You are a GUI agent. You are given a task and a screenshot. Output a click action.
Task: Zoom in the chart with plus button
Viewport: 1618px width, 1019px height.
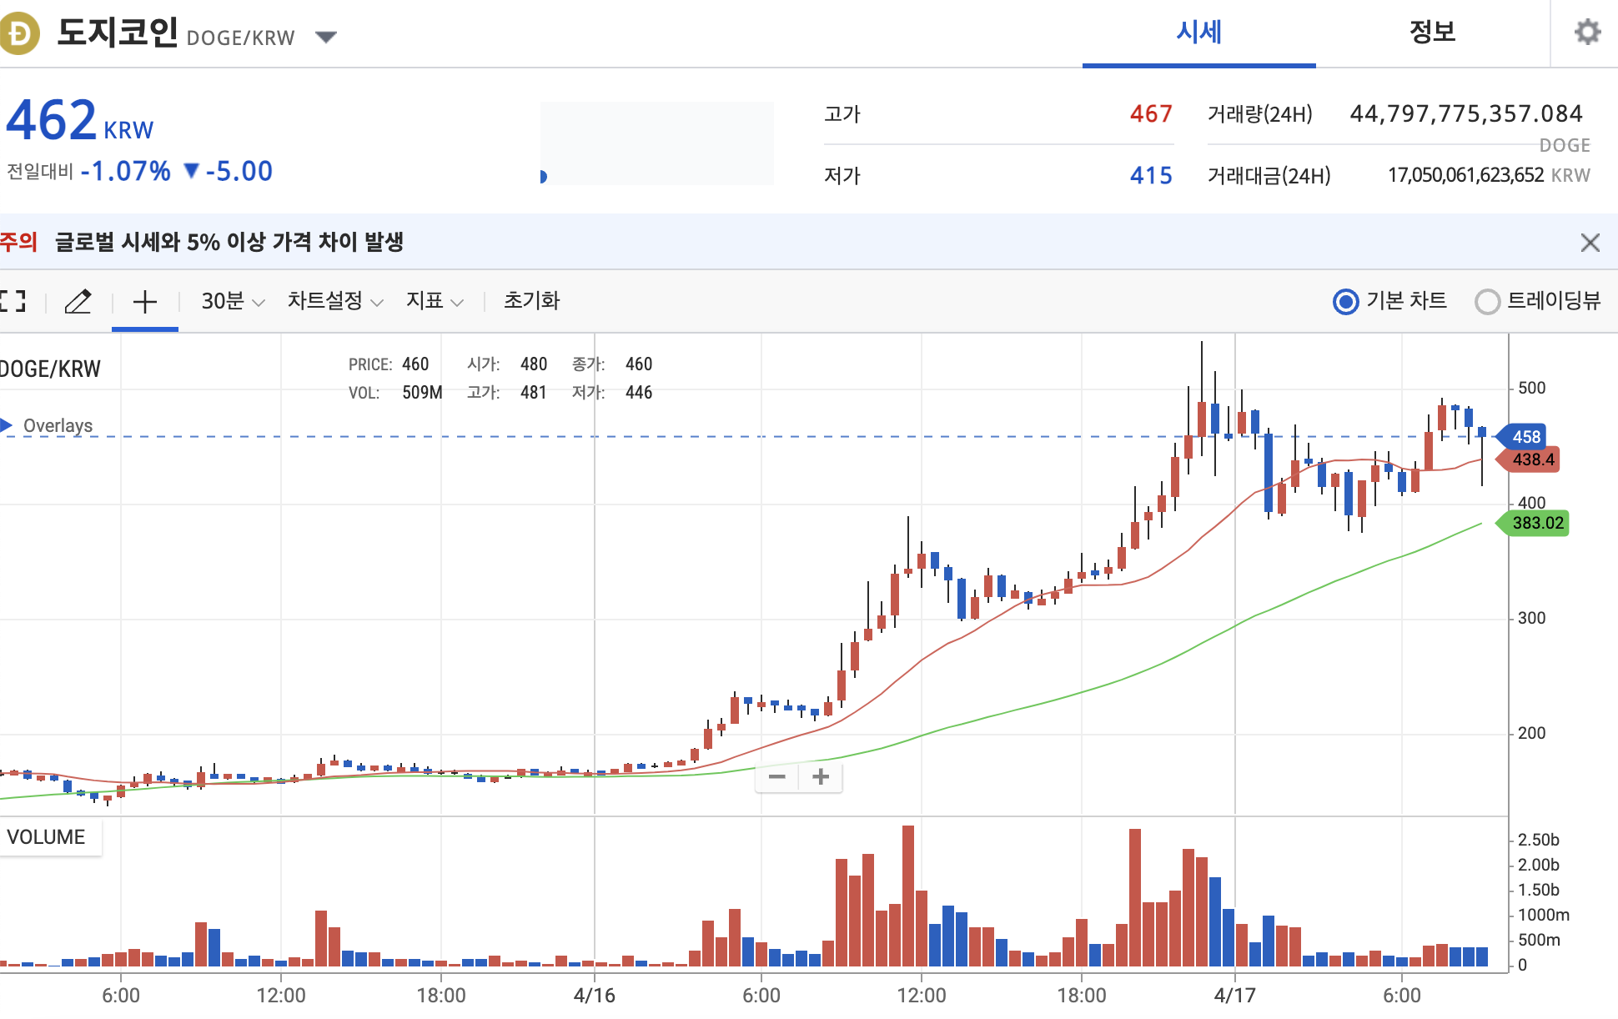[x=821, y=777]
